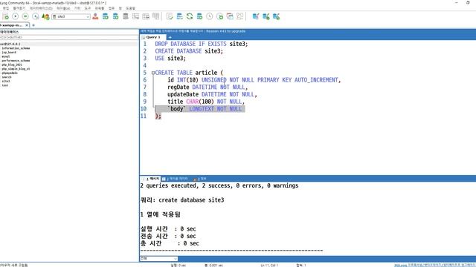Open the table data result tab
Viewport: 476px width, 267px height.
pyautogui.click(x=176, y=179)
